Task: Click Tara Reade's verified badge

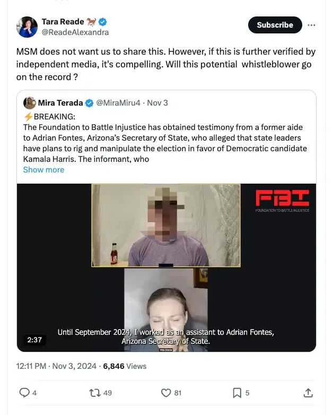Action: 103,22
